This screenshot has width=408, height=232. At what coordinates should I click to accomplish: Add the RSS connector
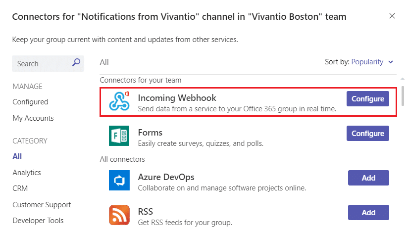click(368, 212)
